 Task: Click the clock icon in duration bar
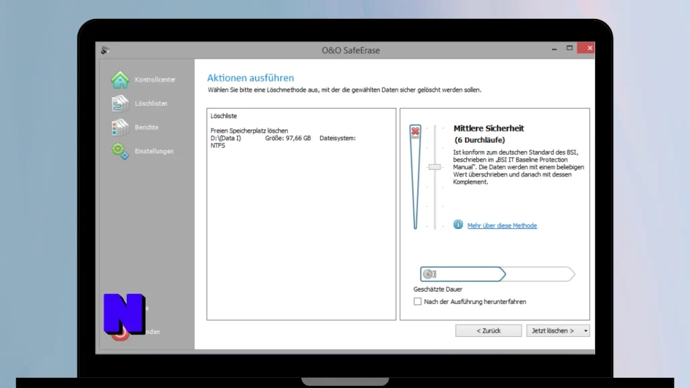coord(427,274)
